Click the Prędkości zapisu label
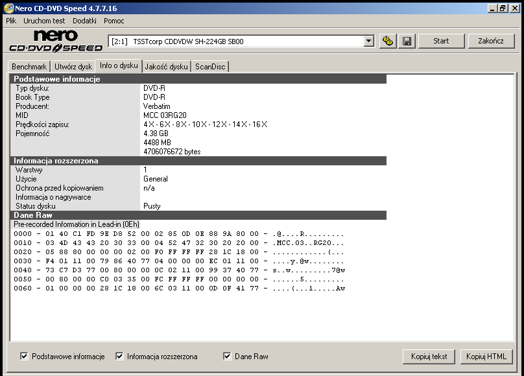The image size is (524, 376). (x=42, y=124)
